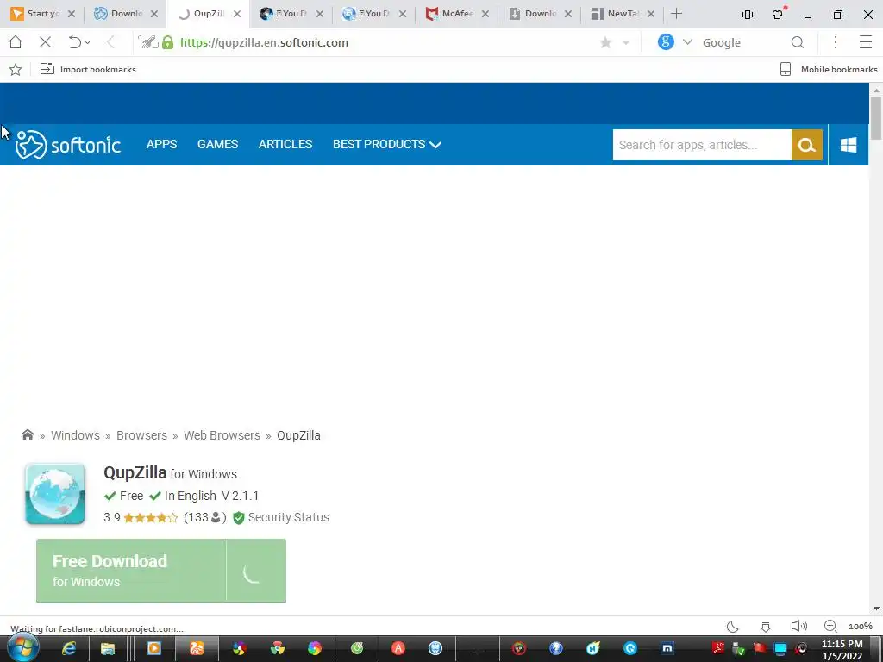
Task: Go to the browser home page icon
Action: tap(16, 42)
